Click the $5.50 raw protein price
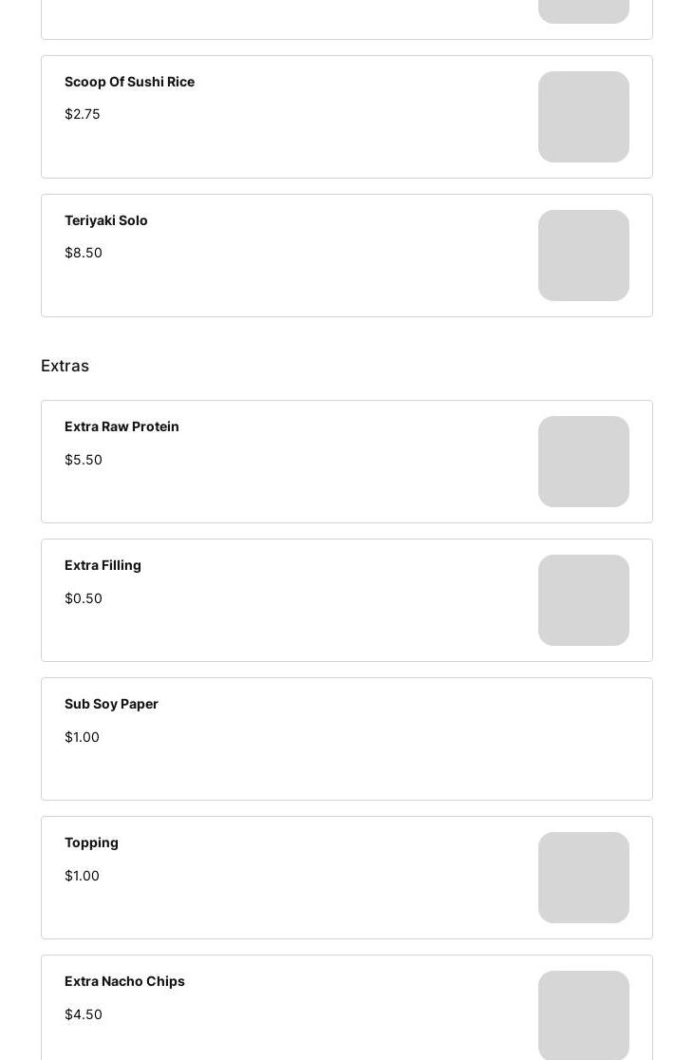The image size is (693, 1060). pyautogui.click(x=84, y=460)
